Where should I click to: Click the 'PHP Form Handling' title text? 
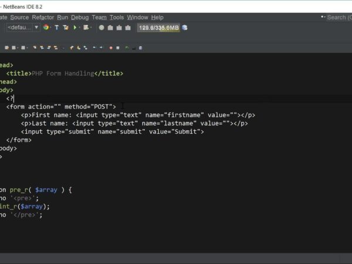(x=63, y=73)
